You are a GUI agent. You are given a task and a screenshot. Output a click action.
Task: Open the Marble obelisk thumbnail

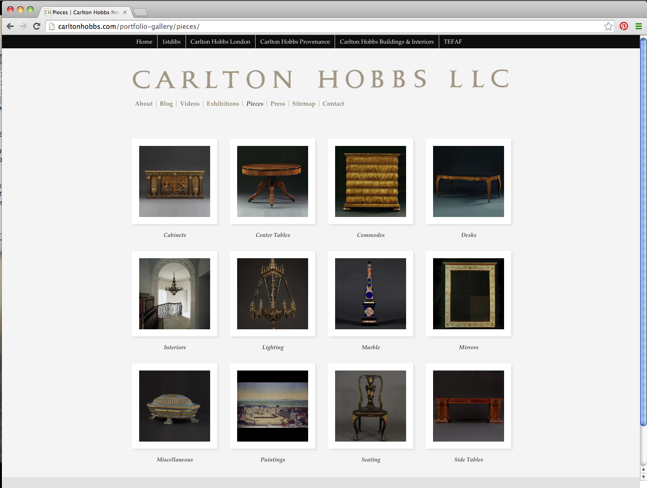[x=371, y=294]
